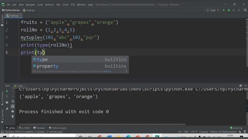Rerun Tuple using Run panel green play
This screenshot has height=139, width=248.
click(x=7, y=91)
